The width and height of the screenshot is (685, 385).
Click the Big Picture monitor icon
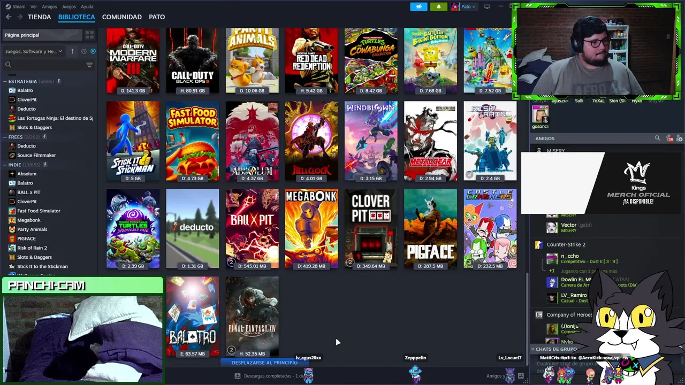[487, 6]
